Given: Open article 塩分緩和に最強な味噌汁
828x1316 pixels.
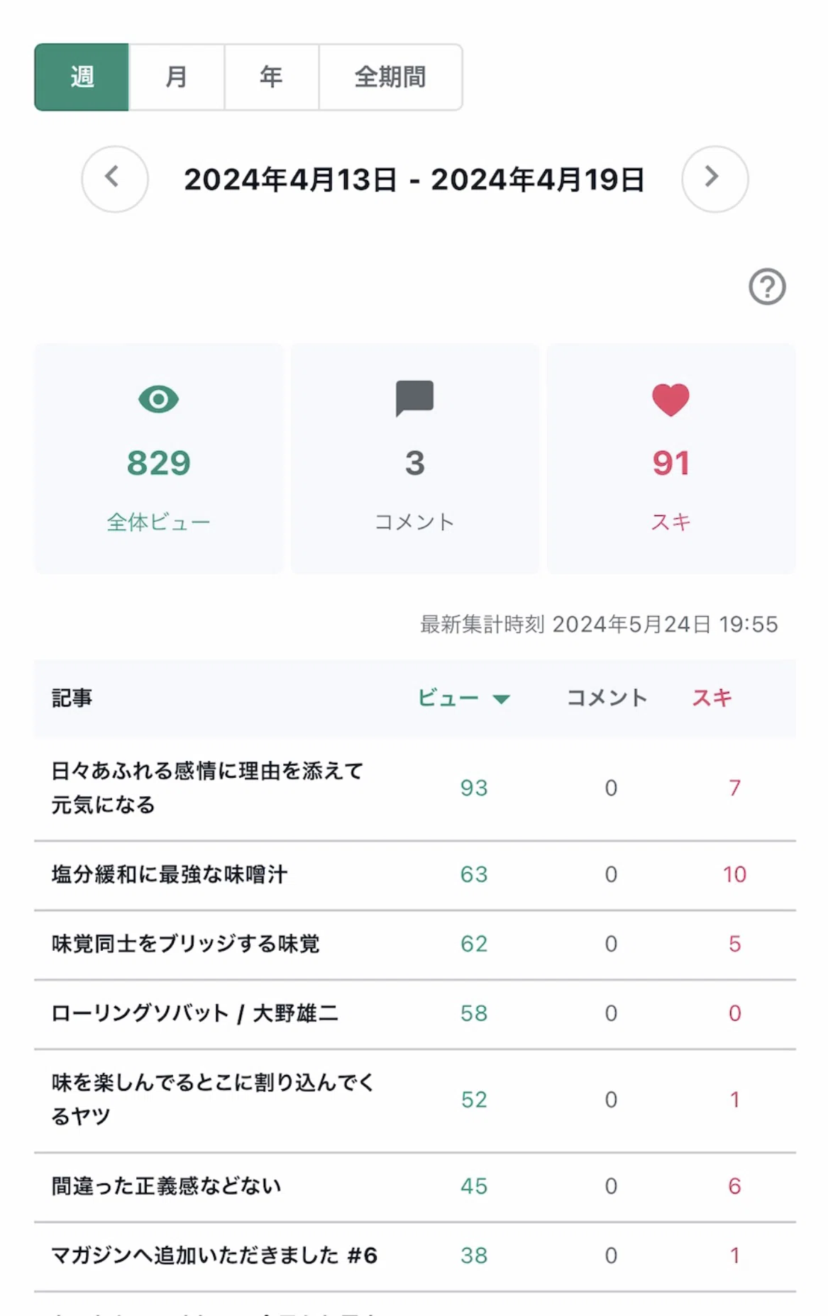Looking at the screenshot, I should pyautogui.click(x=170, y=874).
